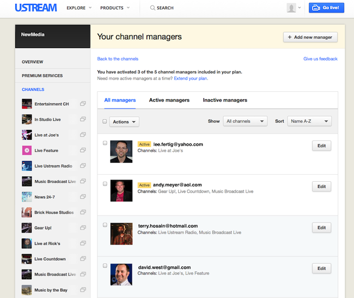The image size is (354, 298).
Task: Expand the Products menu
Action: coord(115,8)
